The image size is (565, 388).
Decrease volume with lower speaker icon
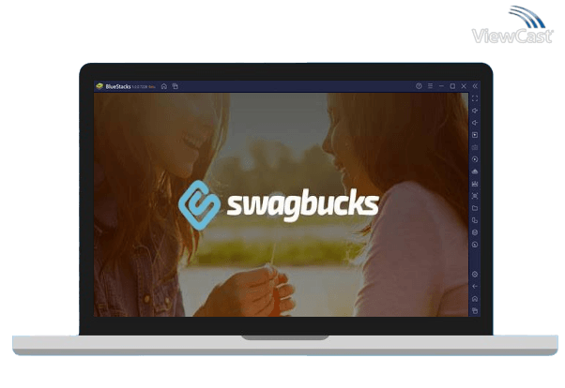[475, 123]
